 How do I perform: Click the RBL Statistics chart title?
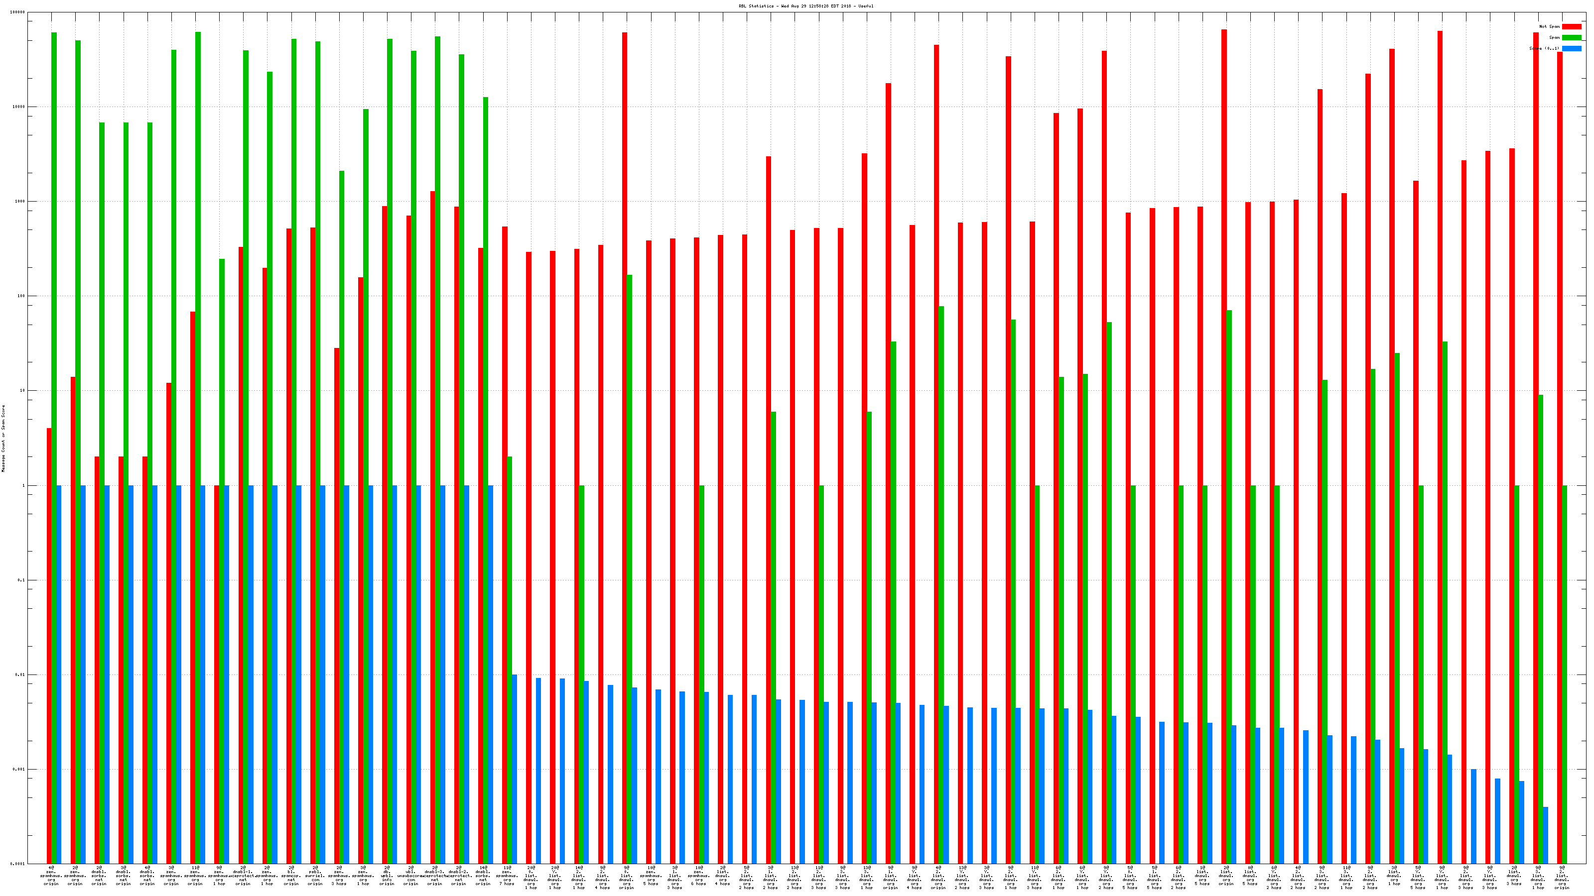point(805,6)
